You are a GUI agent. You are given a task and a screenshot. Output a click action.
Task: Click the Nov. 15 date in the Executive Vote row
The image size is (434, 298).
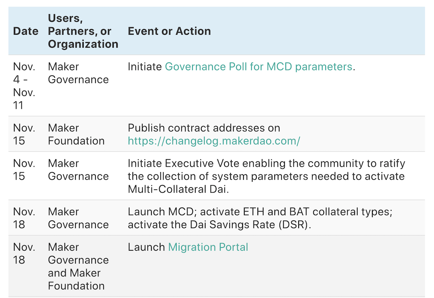click(x=24, y=170)
